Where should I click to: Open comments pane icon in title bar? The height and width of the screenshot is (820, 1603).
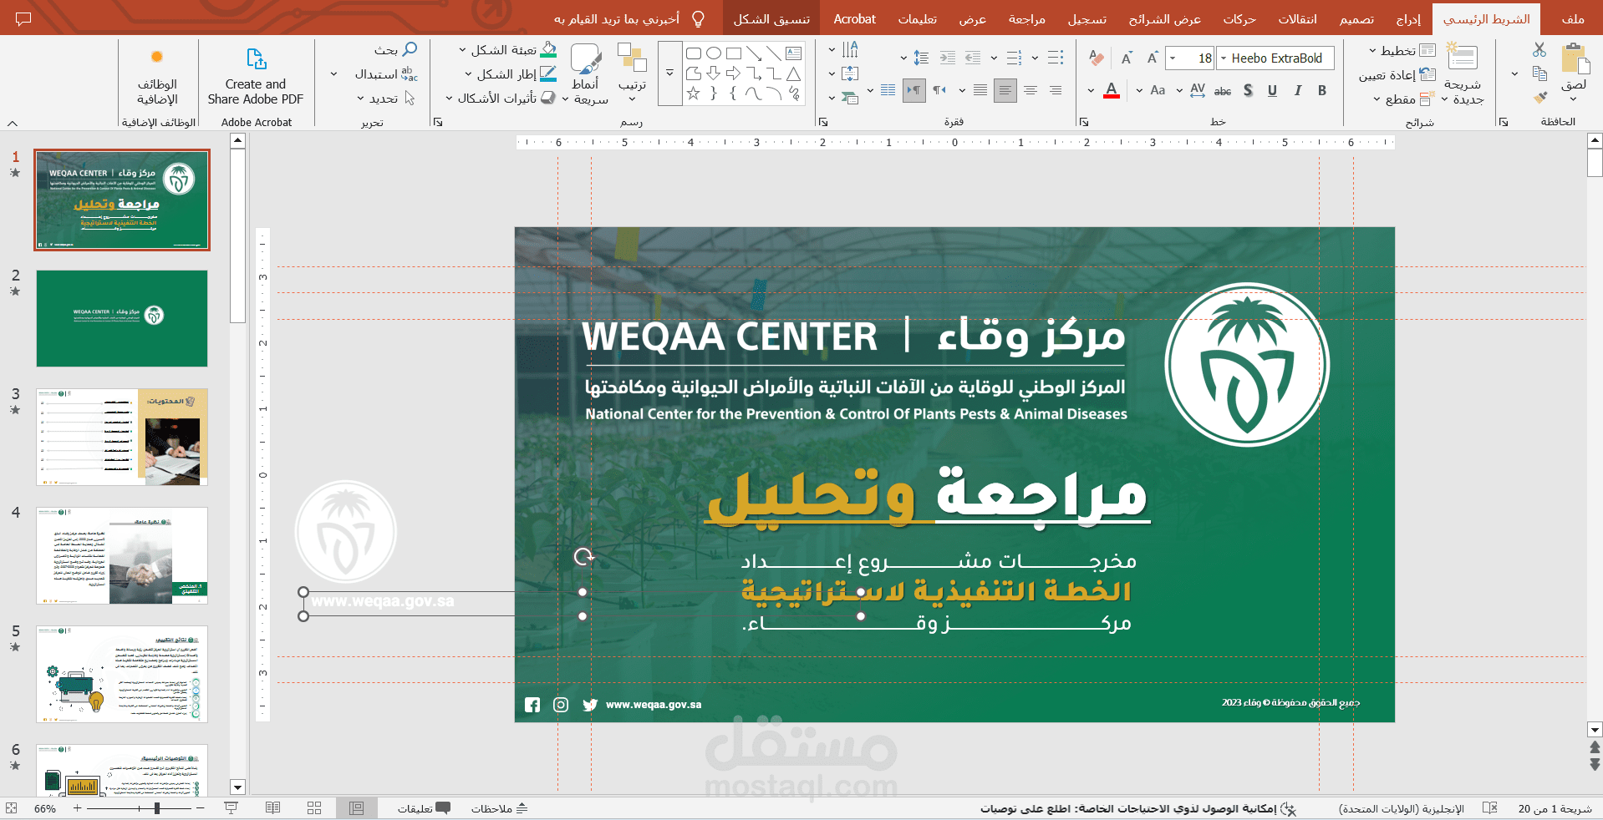coord(23,18)
